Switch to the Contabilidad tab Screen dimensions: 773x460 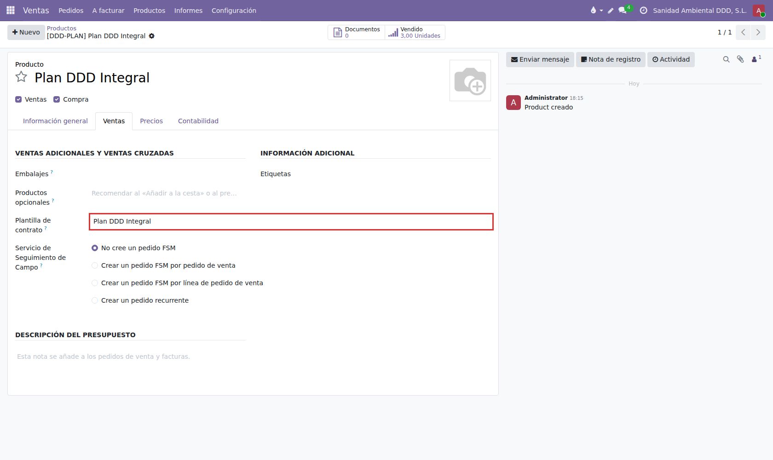coord(198,121)
